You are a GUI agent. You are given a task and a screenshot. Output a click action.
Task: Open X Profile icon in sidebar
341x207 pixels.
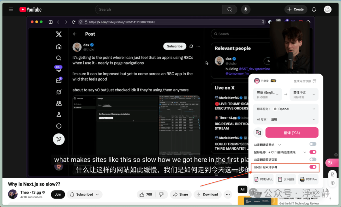[58, 115]
